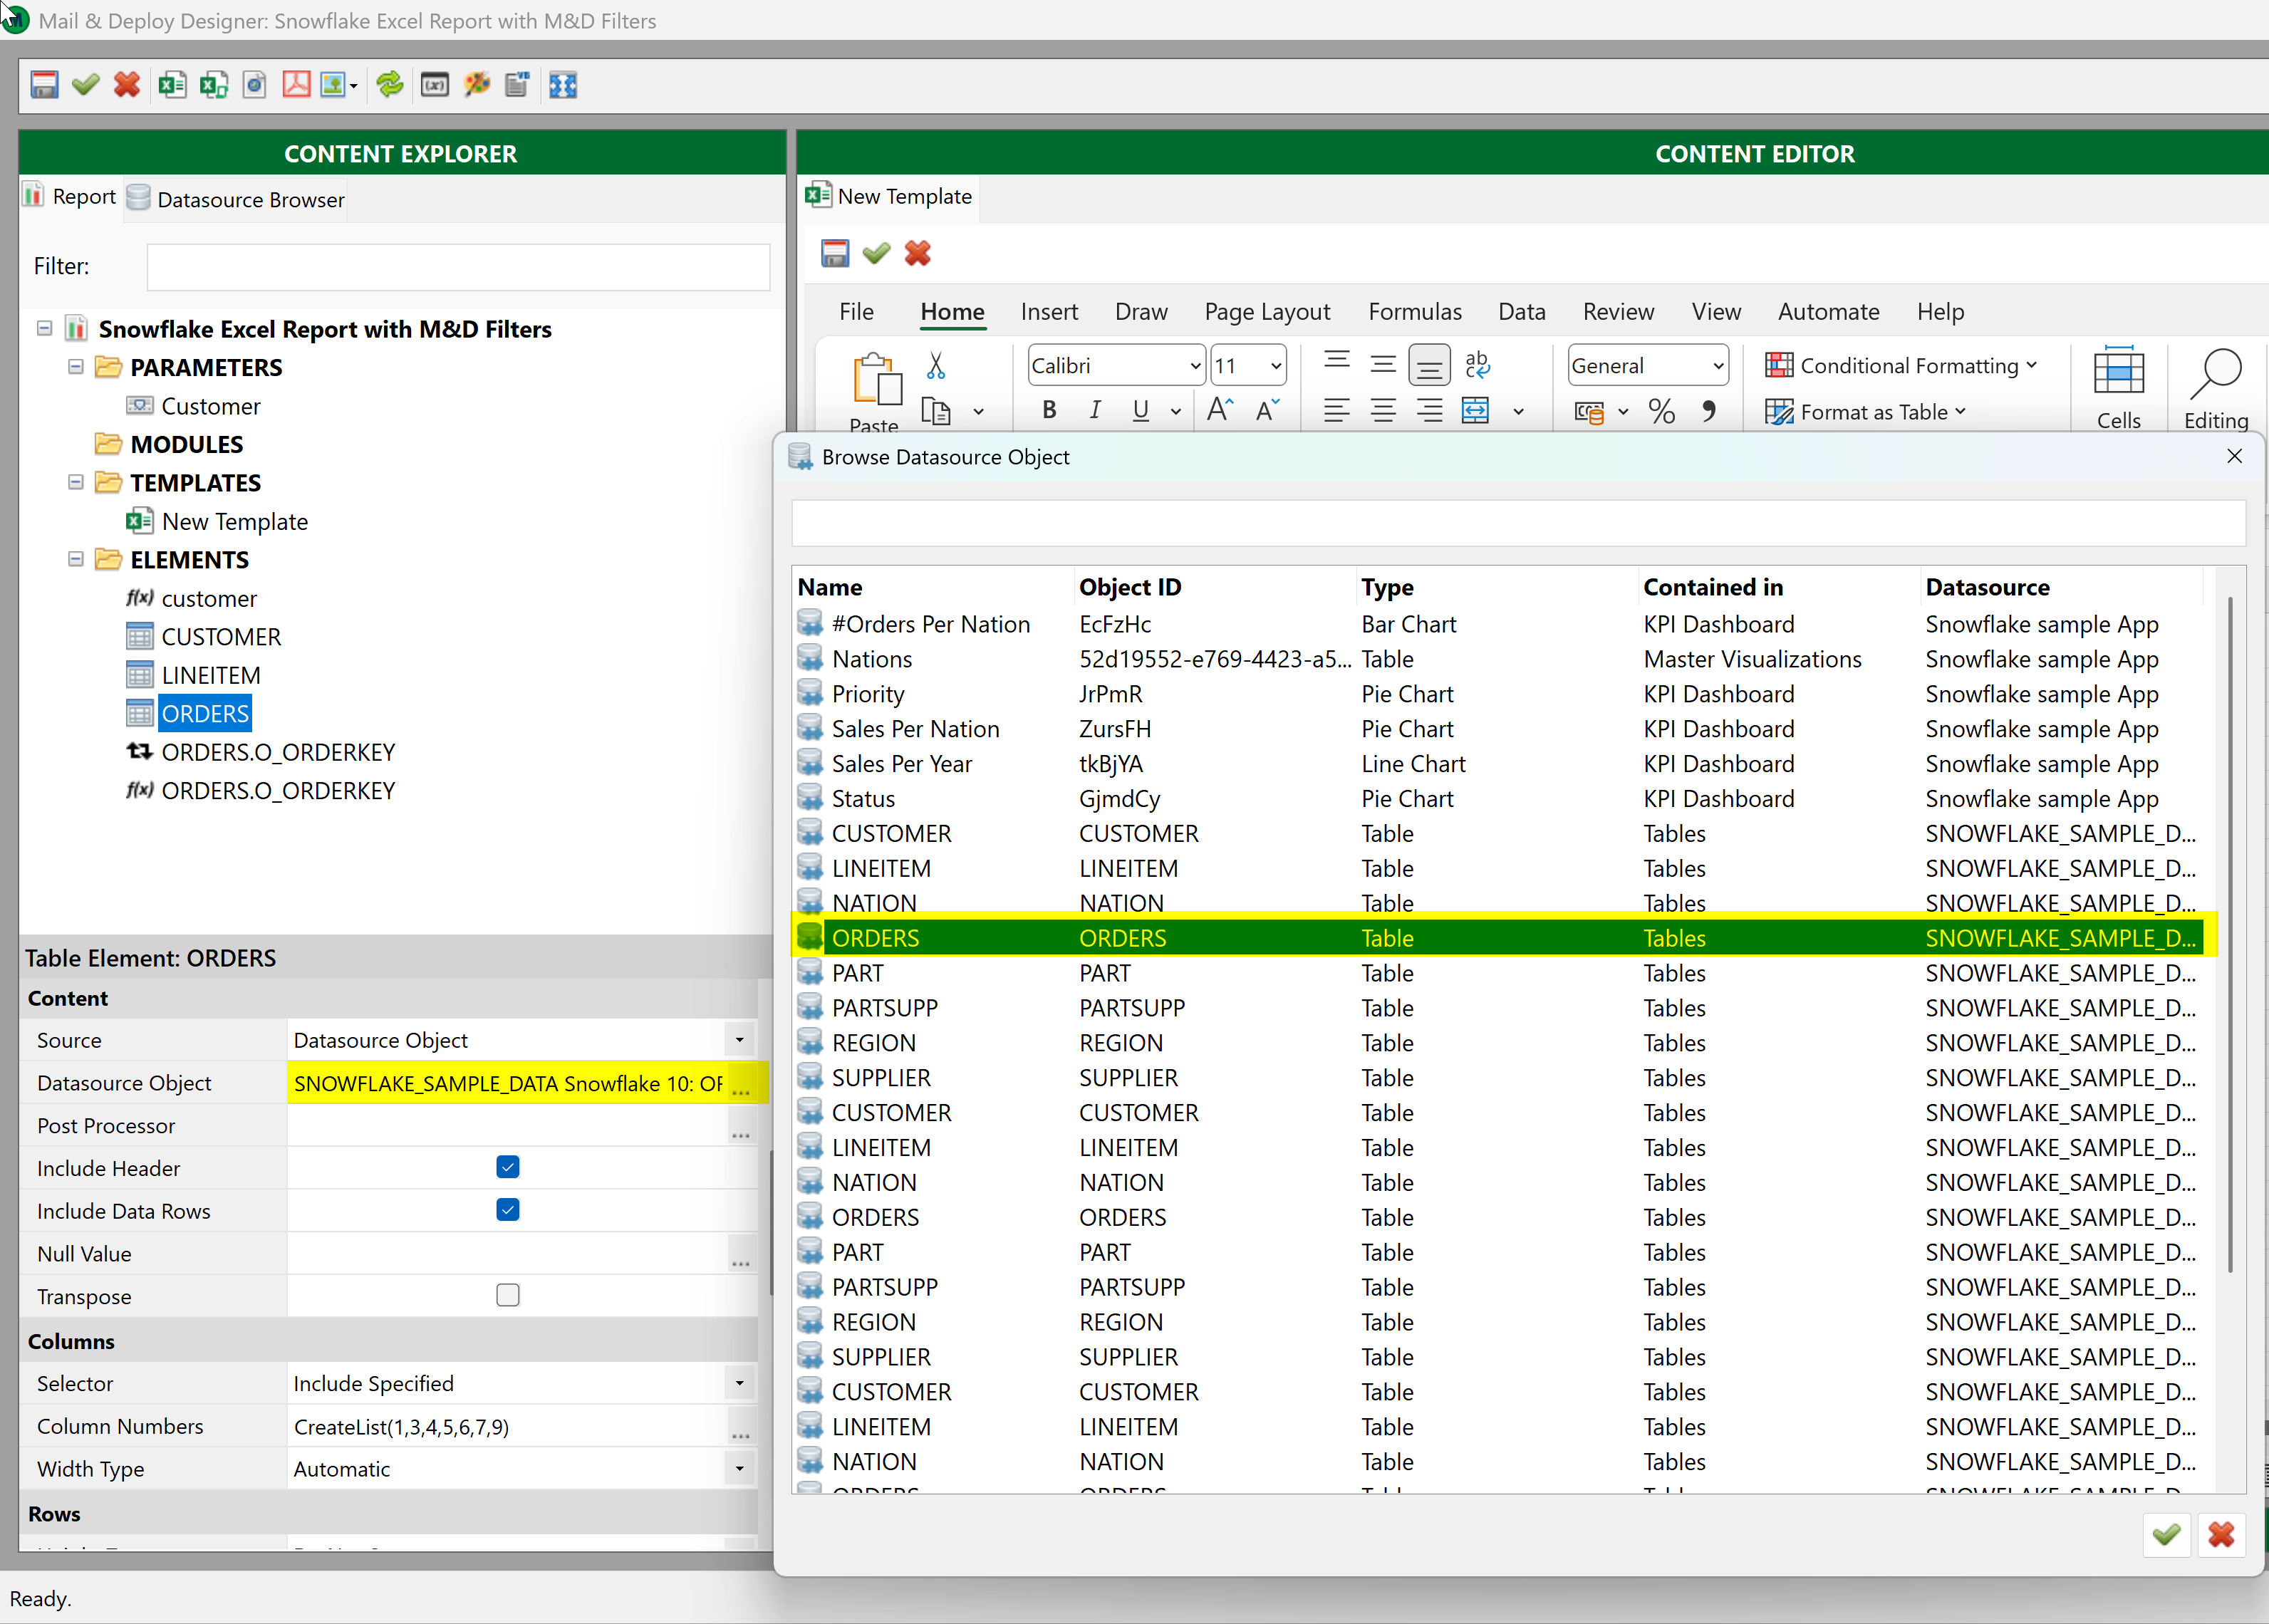Open variables (x) icon in main toolbar

[435, 85]
